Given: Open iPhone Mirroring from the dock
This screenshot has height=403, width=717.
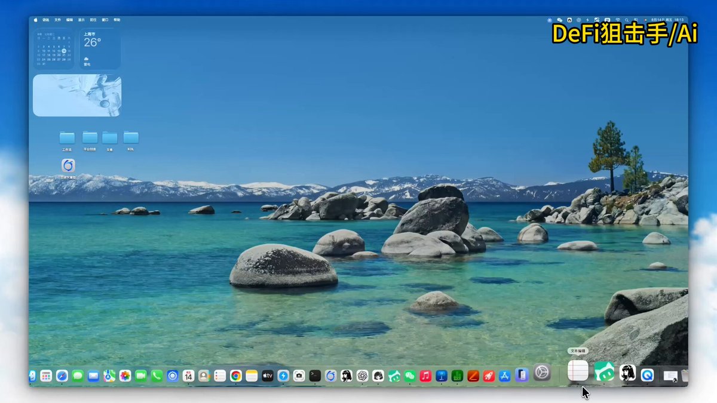Looking at the screenshot, I should point(522,375).
